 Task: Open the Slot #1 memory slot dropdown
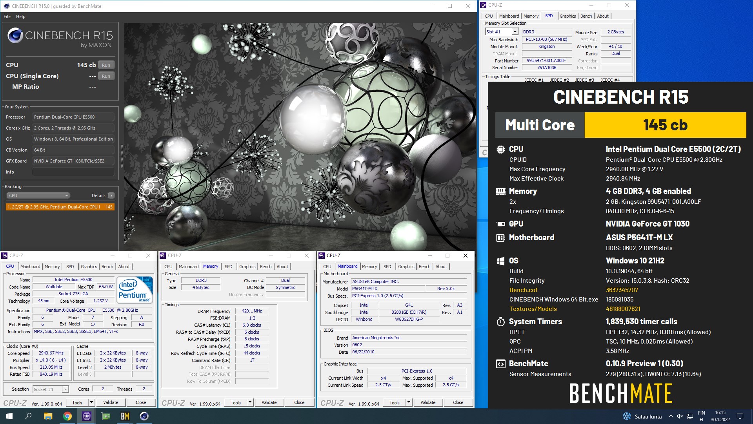coord(502,32)
